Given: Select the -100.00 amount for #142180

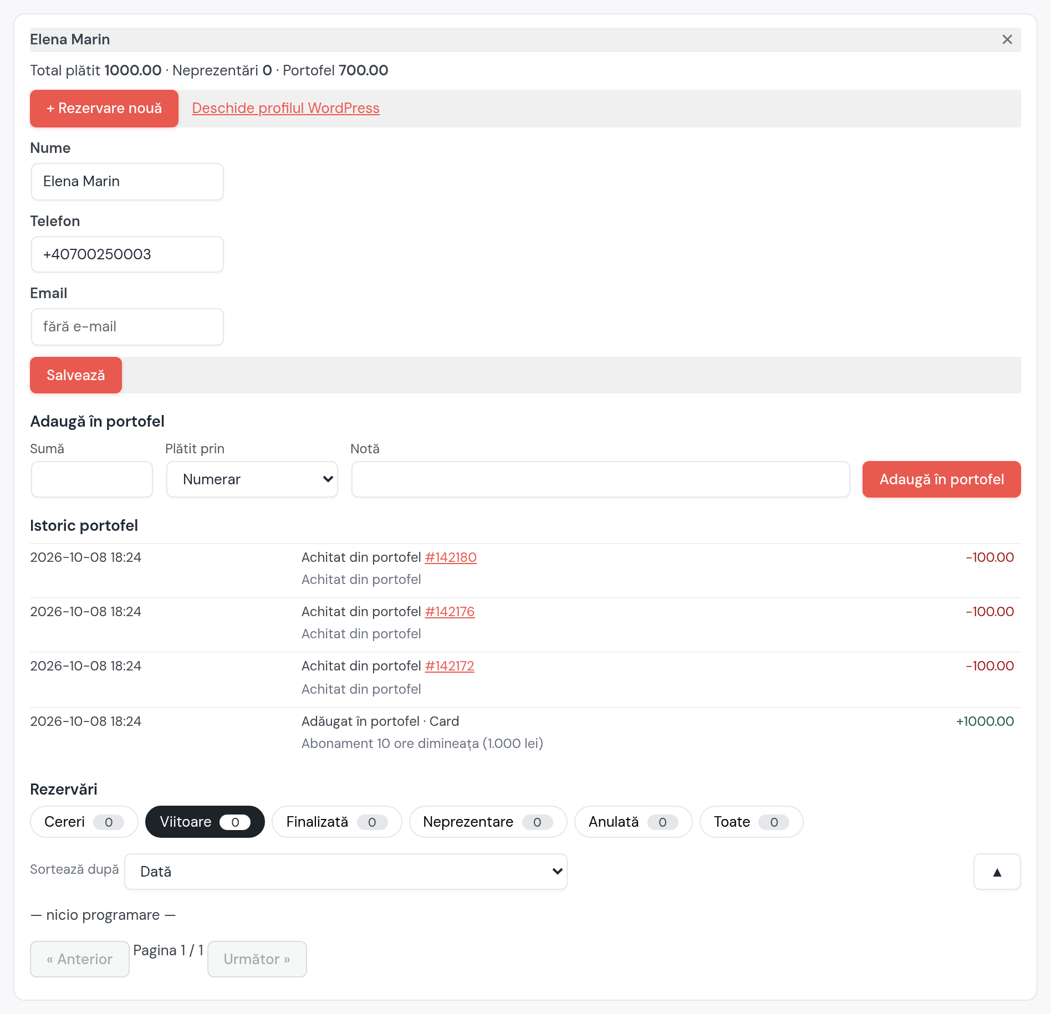Looking at the screenshot, I should click(989, 557).
